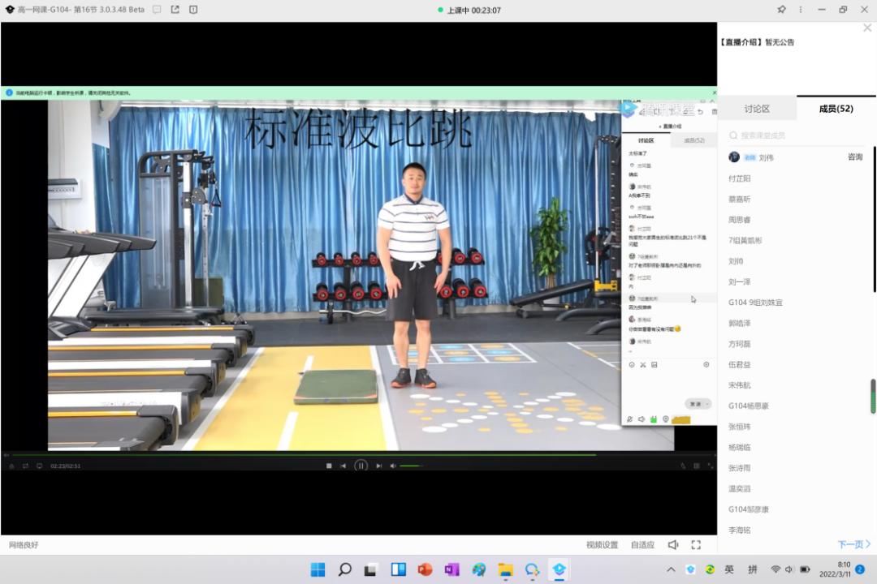Stop the video with the square stop button
This screenshot has width=877, height=584.
click(329, 466)
